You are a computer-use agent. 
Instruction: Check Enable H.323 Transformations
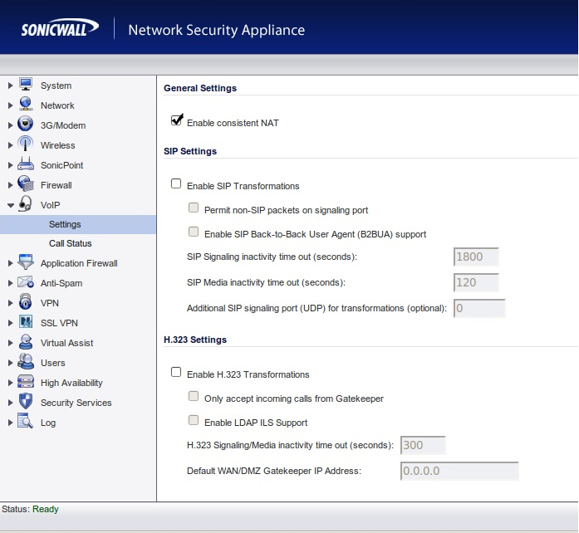click(x=176, y=372)
